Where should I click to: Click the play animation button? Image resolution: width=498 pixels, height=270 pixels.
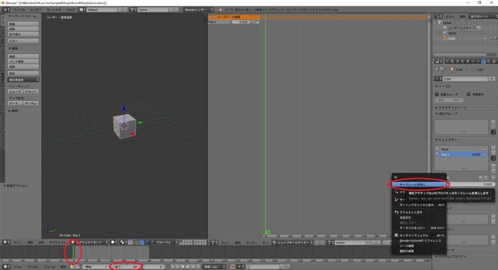[188, 267]
